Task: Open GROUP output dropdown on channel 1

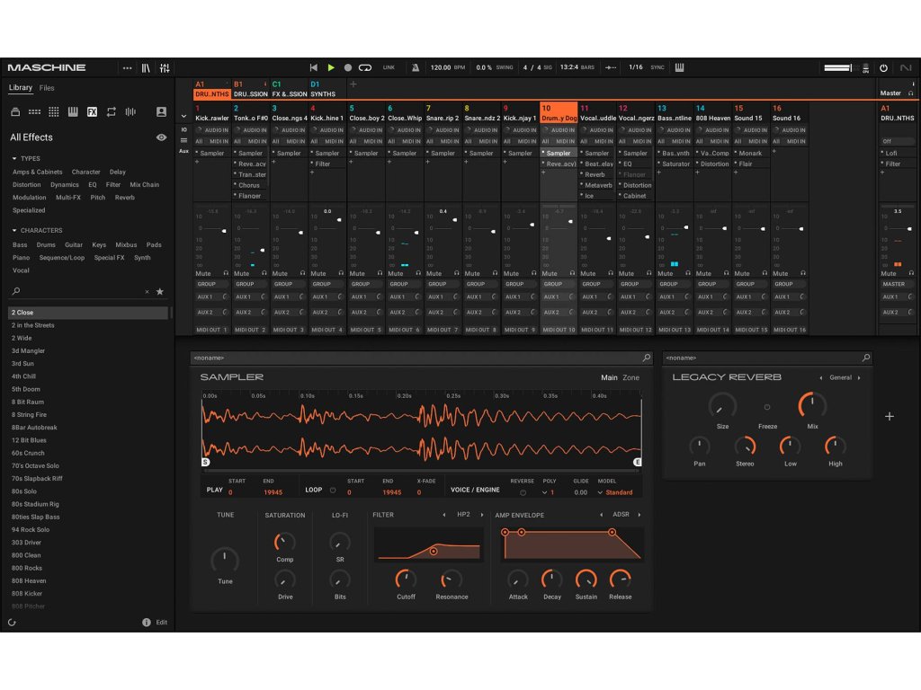Action: 212,284
